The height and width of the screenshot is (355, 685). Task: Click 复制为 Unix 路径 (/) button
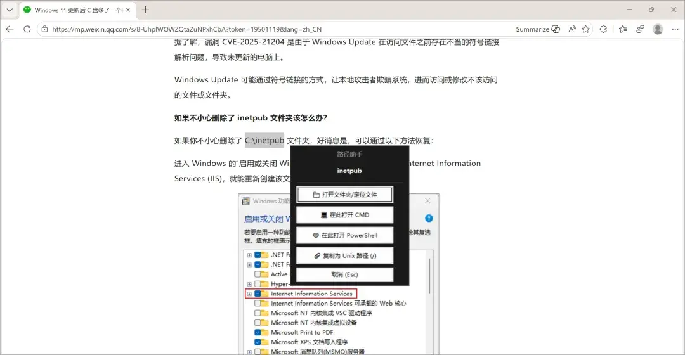[344, 255]
